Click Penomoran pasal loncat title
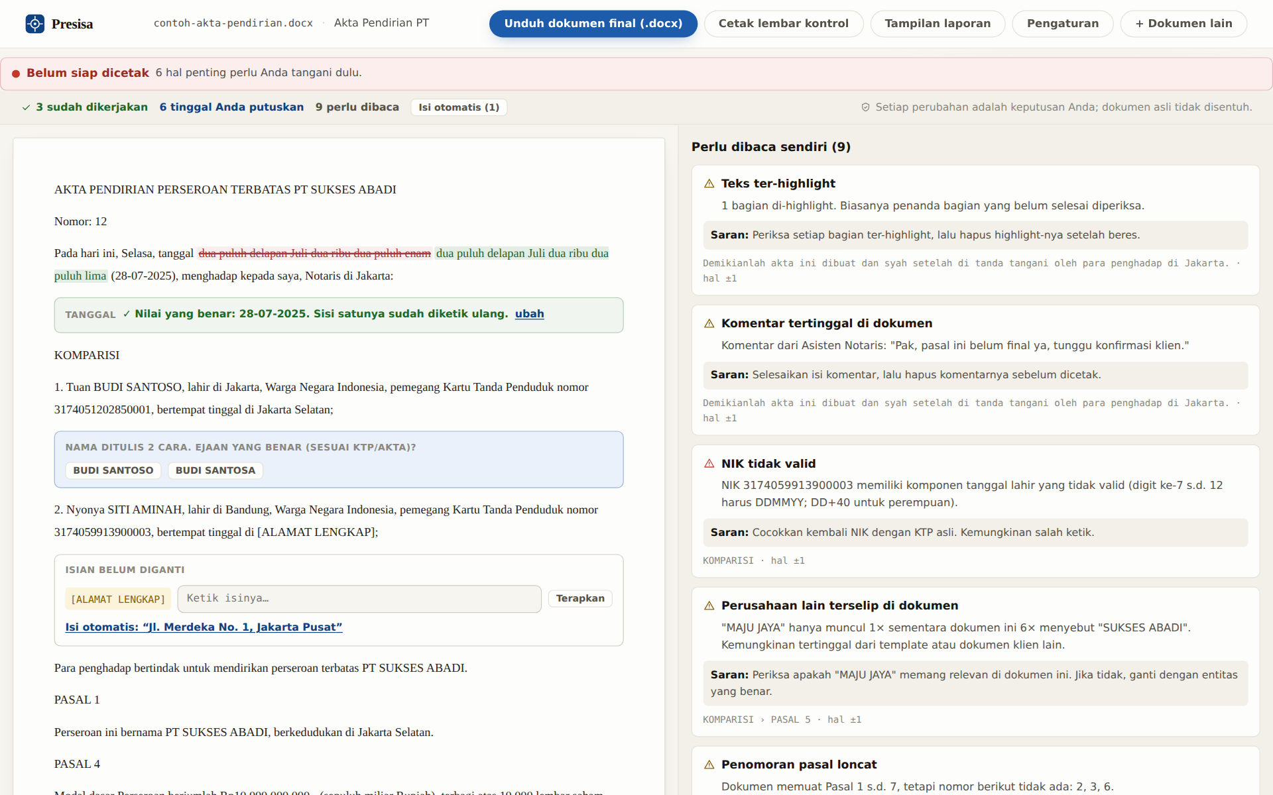 (x=799, y=765)
